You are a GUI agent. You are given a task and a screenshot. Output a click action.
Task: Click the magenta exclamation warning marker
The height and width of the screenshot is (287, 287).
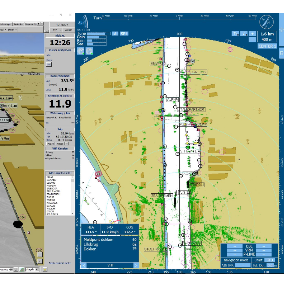[230, 50]
